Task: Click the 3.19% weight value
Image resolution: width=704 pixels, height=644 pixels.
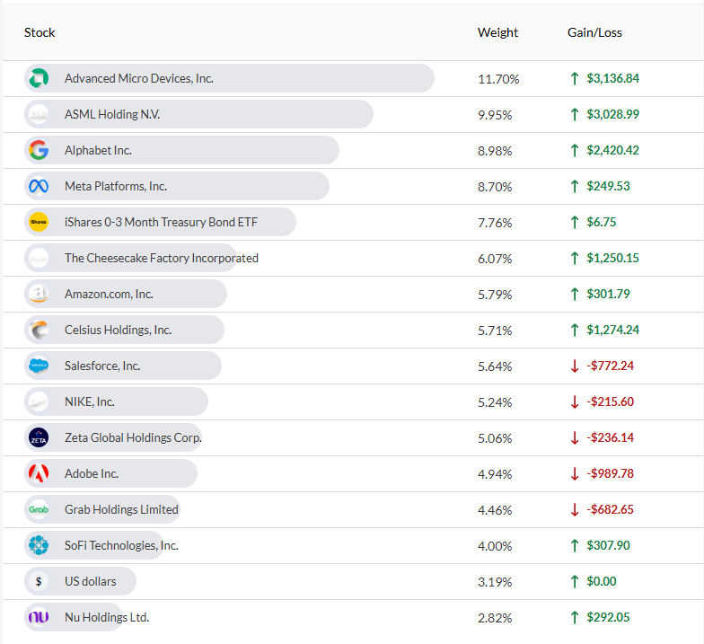Action: pos(495,582)
